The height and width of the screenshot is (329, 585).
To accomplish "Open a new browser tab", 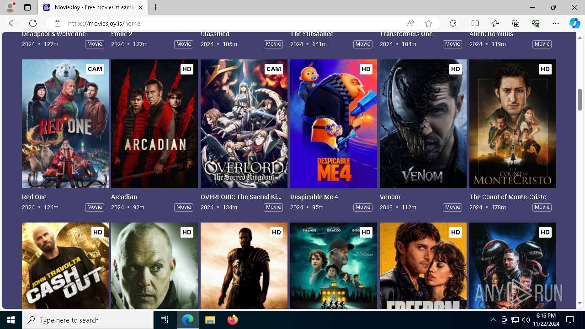I will tap(155, 7).
